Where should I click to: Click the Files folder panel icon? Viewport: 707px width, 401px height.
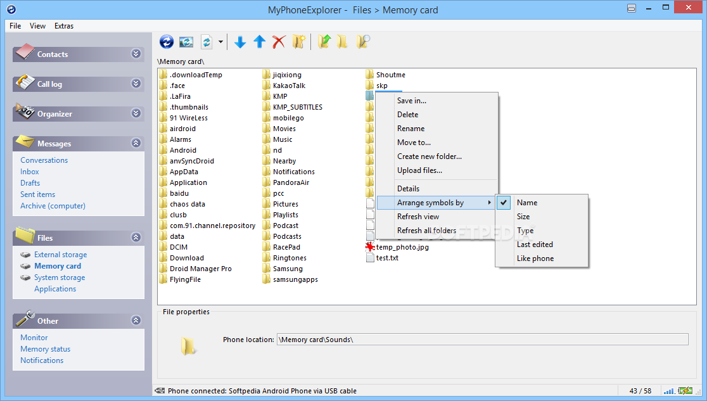pyautogui.click(x=25, y=235)
